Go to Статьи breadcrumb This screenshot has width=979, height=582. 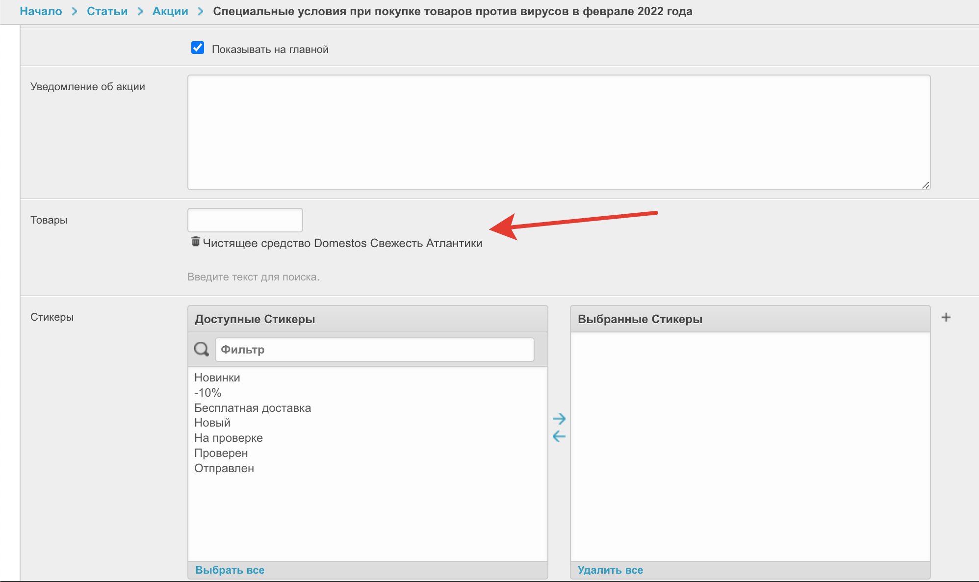(107, 11)
